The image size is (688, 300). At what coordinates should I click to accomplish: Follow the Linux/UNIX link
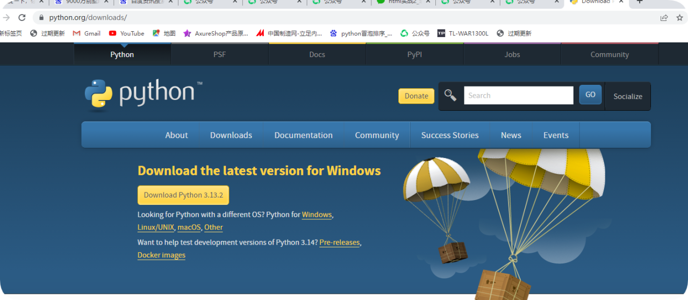[155, 227]
